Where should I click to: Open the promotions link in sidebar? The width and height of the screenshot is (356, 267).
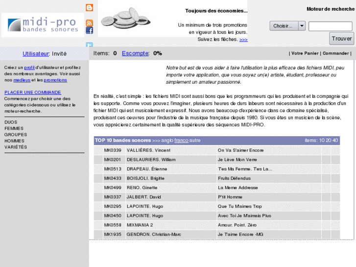pyautogui.click(x=55, y=80)
